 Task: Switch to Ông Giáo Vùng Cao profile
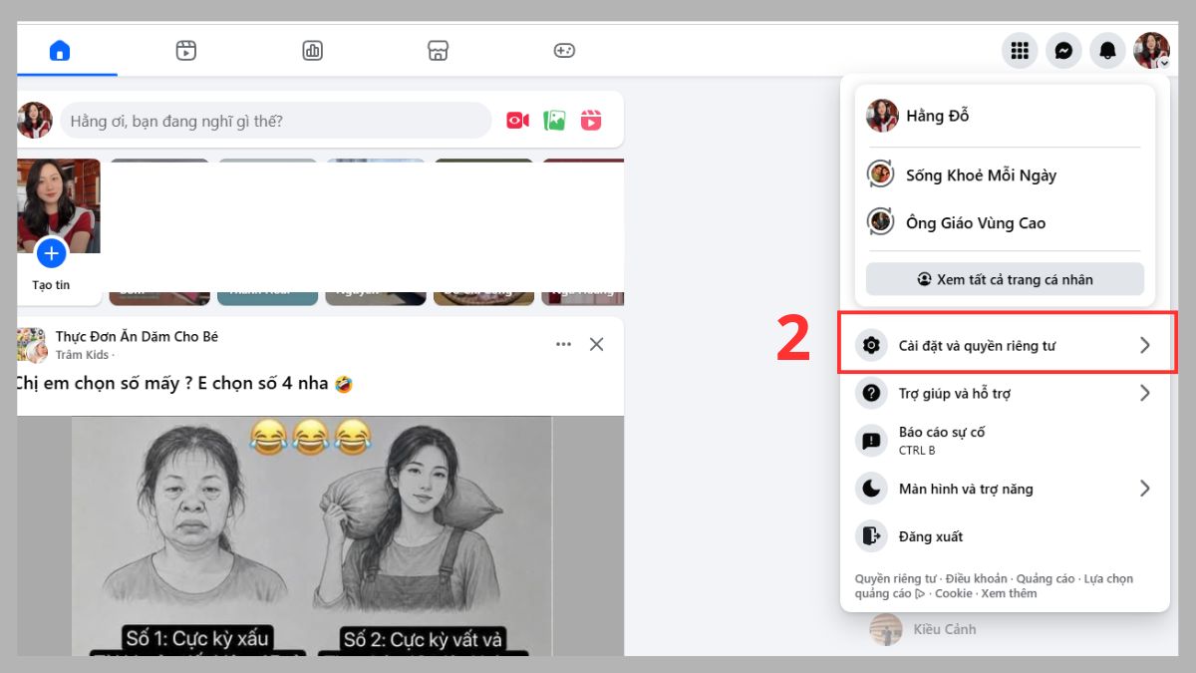1005,222
